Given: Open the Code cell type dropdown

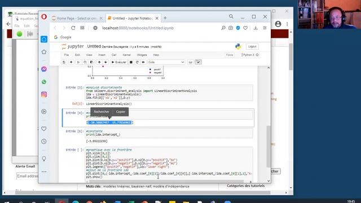Looking at the screenshot, I should (x=166, y=62).
